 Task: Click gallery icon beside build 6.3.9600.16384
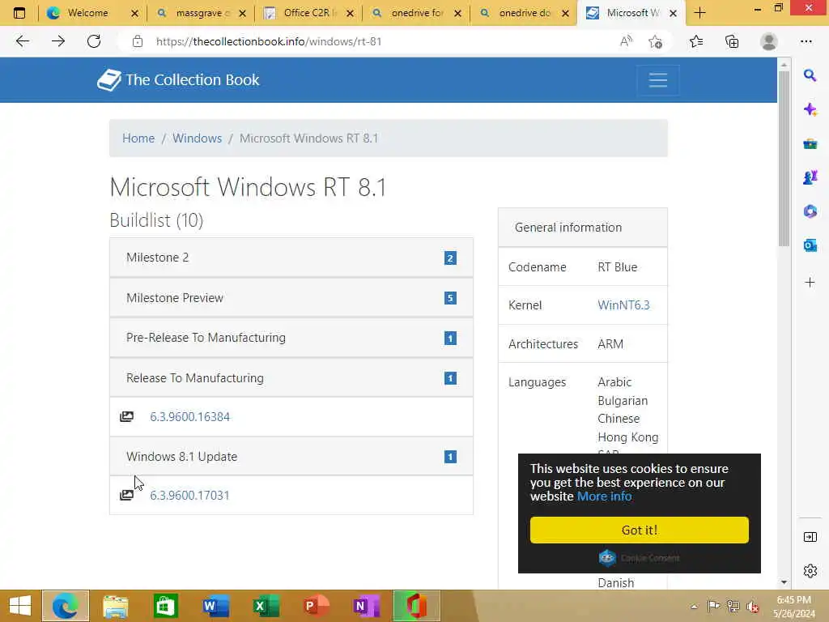click(x=127, y=417)
